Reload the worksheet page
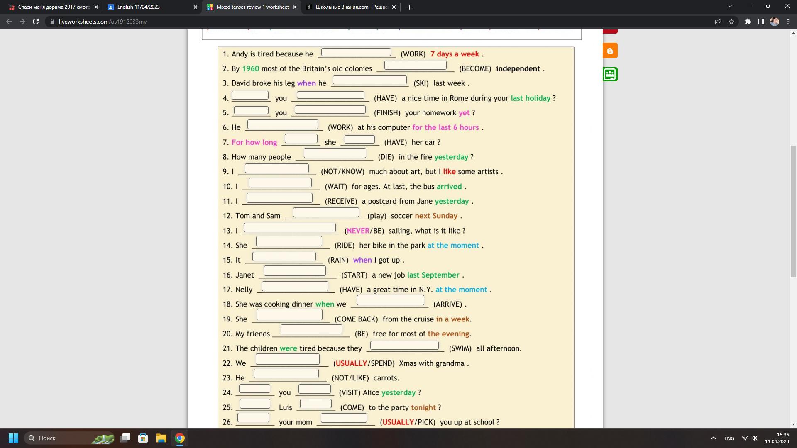Screen dimensions: 797x448 (x=36, y=22)
